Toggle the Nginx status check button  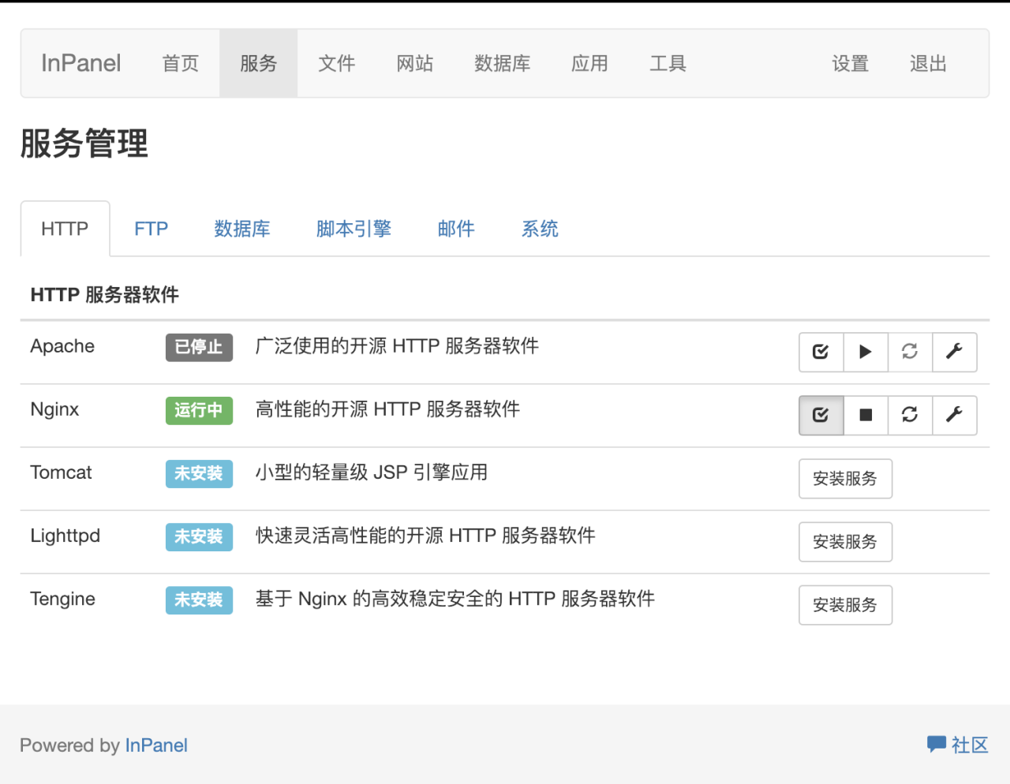[x=821, y=416]
